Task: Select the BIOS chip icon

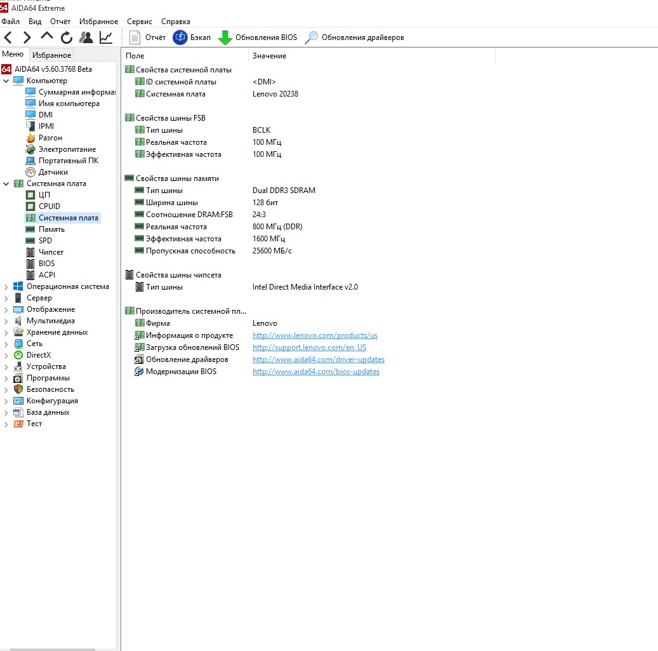Action: pos(30,264)
